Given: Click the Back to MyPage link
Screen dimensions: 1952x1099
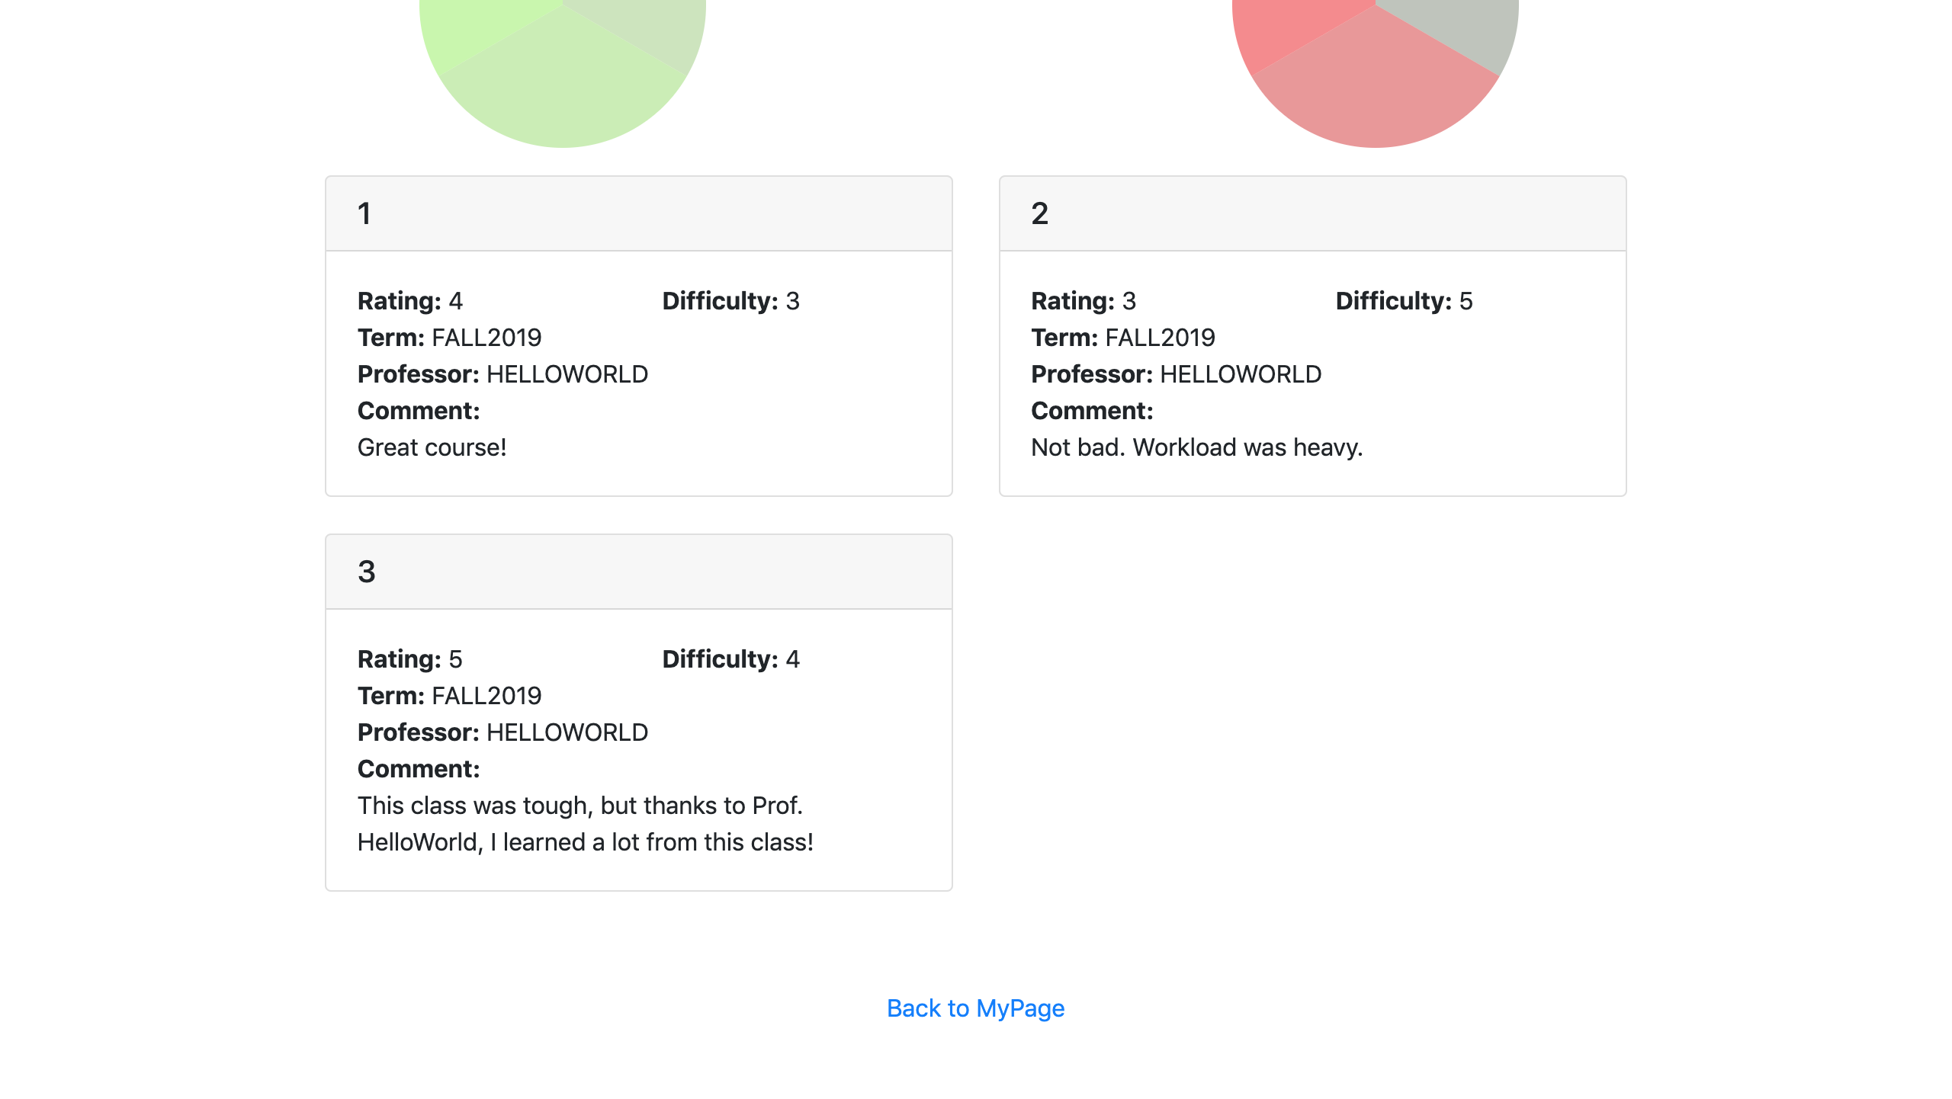Looking at the screenshot, I should 976,1008.
